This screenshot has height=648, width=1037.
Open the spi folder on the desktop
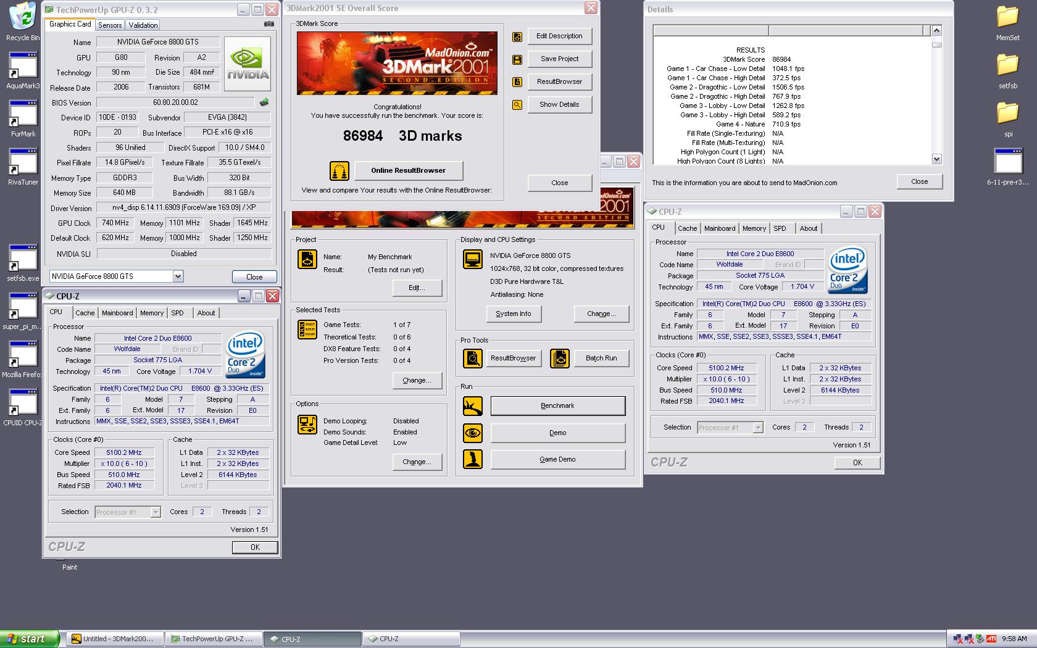(1007, 118)
